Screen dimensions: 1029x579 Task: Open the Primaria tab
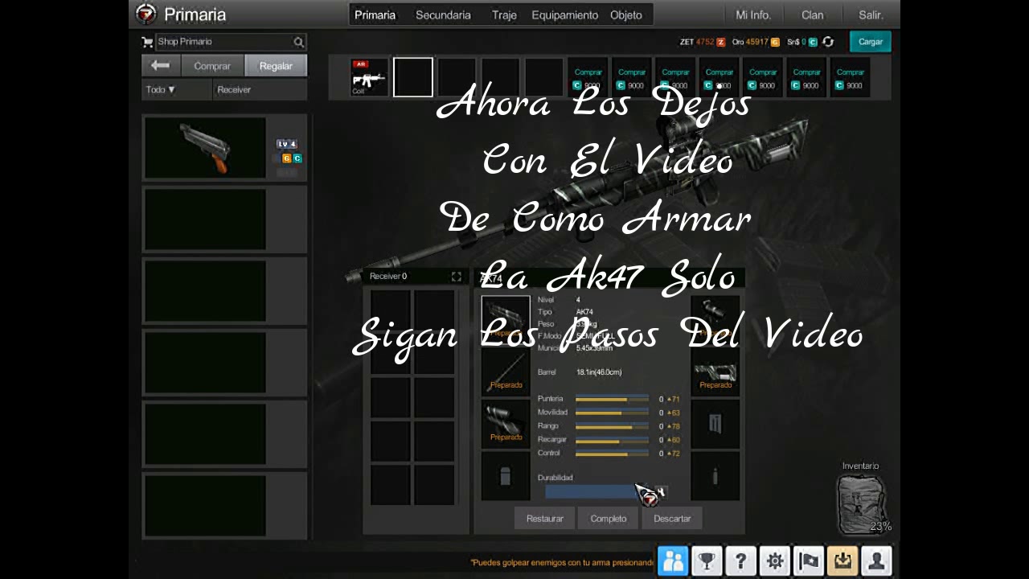[x=375, y=15]
